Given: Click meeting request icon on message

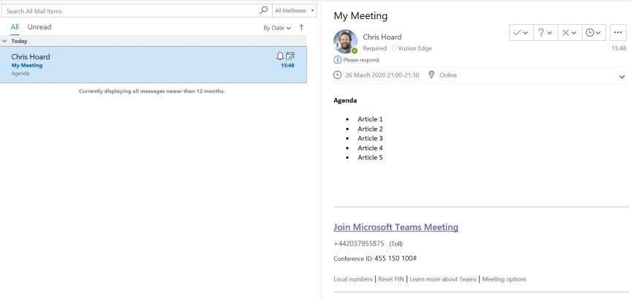Looking at the screenshot, I should [x=290, y=56].
